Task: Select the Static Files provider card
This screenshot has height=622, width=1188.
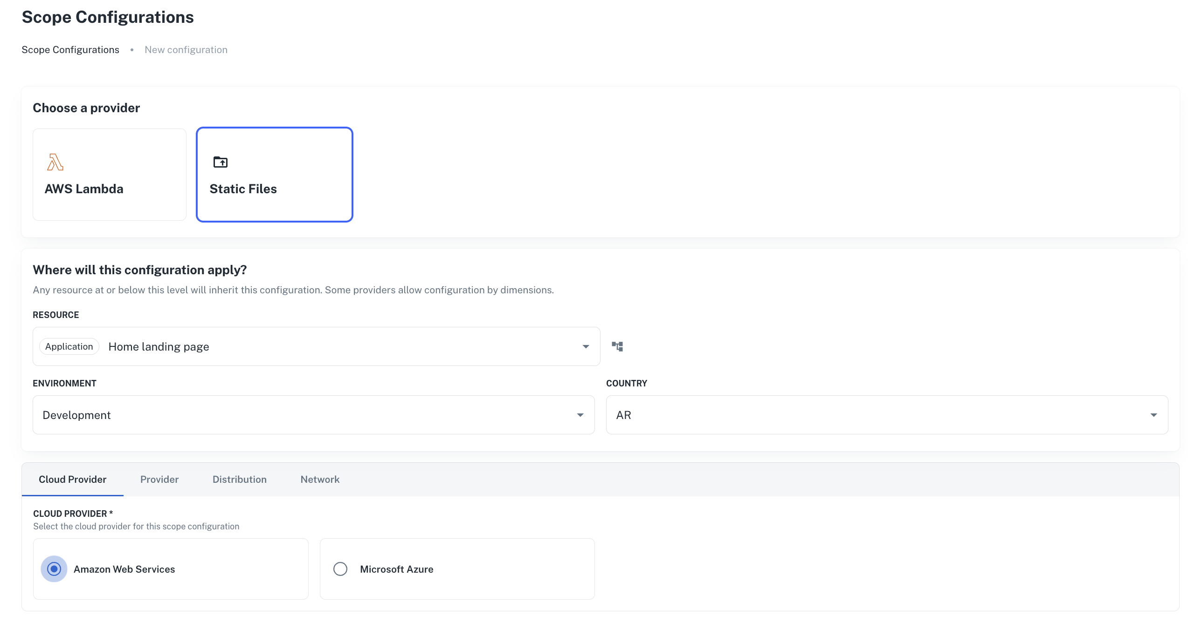Action: (275, 175)
